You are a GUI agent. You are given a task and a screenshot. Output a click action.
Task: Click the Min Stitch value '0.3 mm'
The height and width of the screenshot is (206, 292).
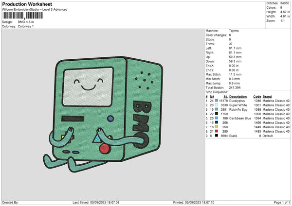click(235, 79)
